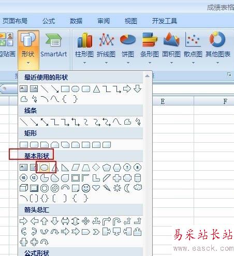The height and width of the screenshot is (256, 234).
Task: Insert the Moon shape
Action: (127, 188)
